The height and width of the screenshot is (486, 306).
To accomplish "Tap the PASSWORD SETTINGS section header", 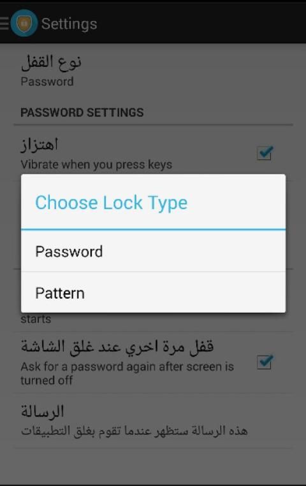I will point(82,112).
